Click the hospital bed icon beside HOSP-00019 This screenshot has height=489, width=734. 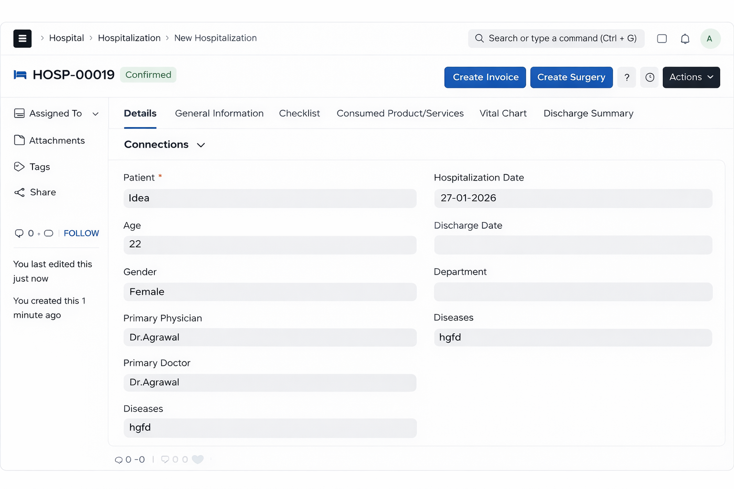coord(20,75)
